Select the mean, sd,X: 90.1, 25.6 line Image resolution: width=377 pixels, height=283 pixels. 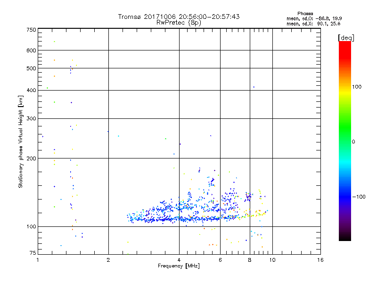click(x=313, y=24)
